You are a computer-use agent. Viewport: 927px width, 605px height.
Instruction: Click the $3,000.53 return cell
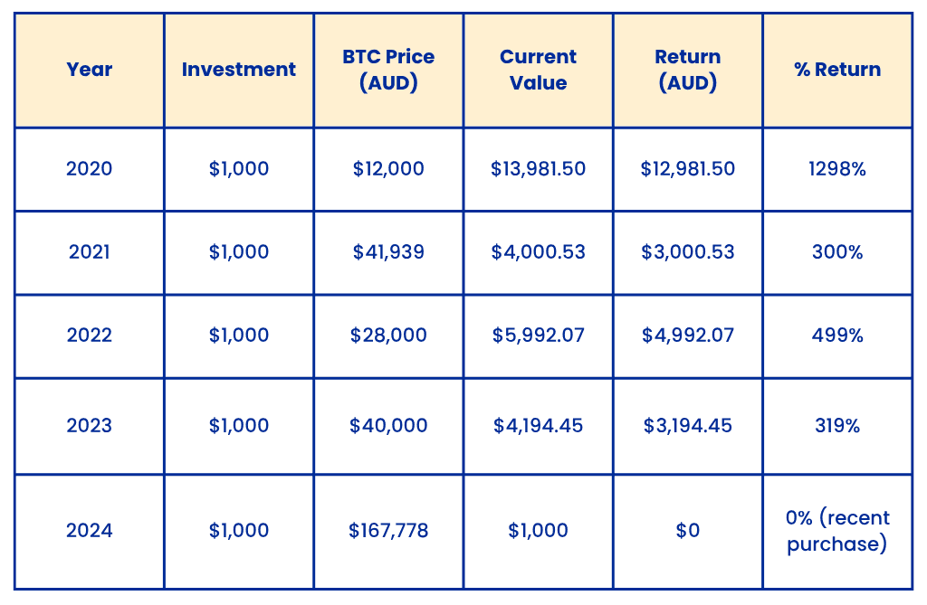coord(688,252)
